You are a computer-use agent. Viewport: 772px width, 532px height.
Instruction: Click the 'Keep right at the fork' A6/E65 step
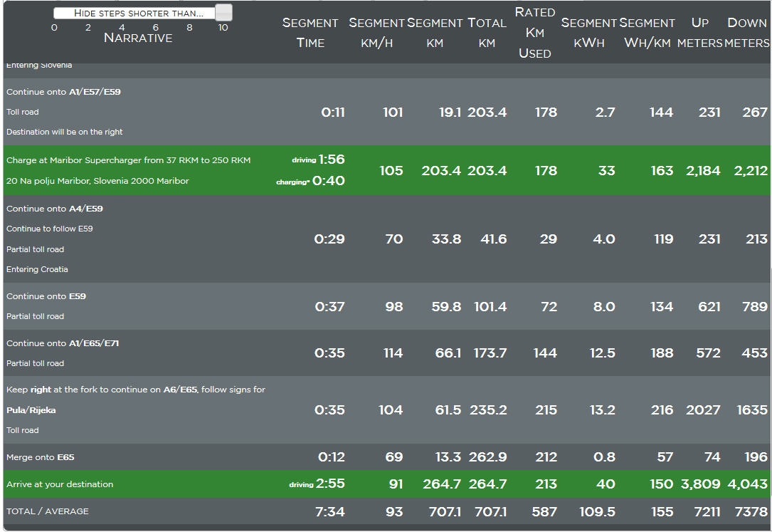pyautogui.click(x=135, y=390)
